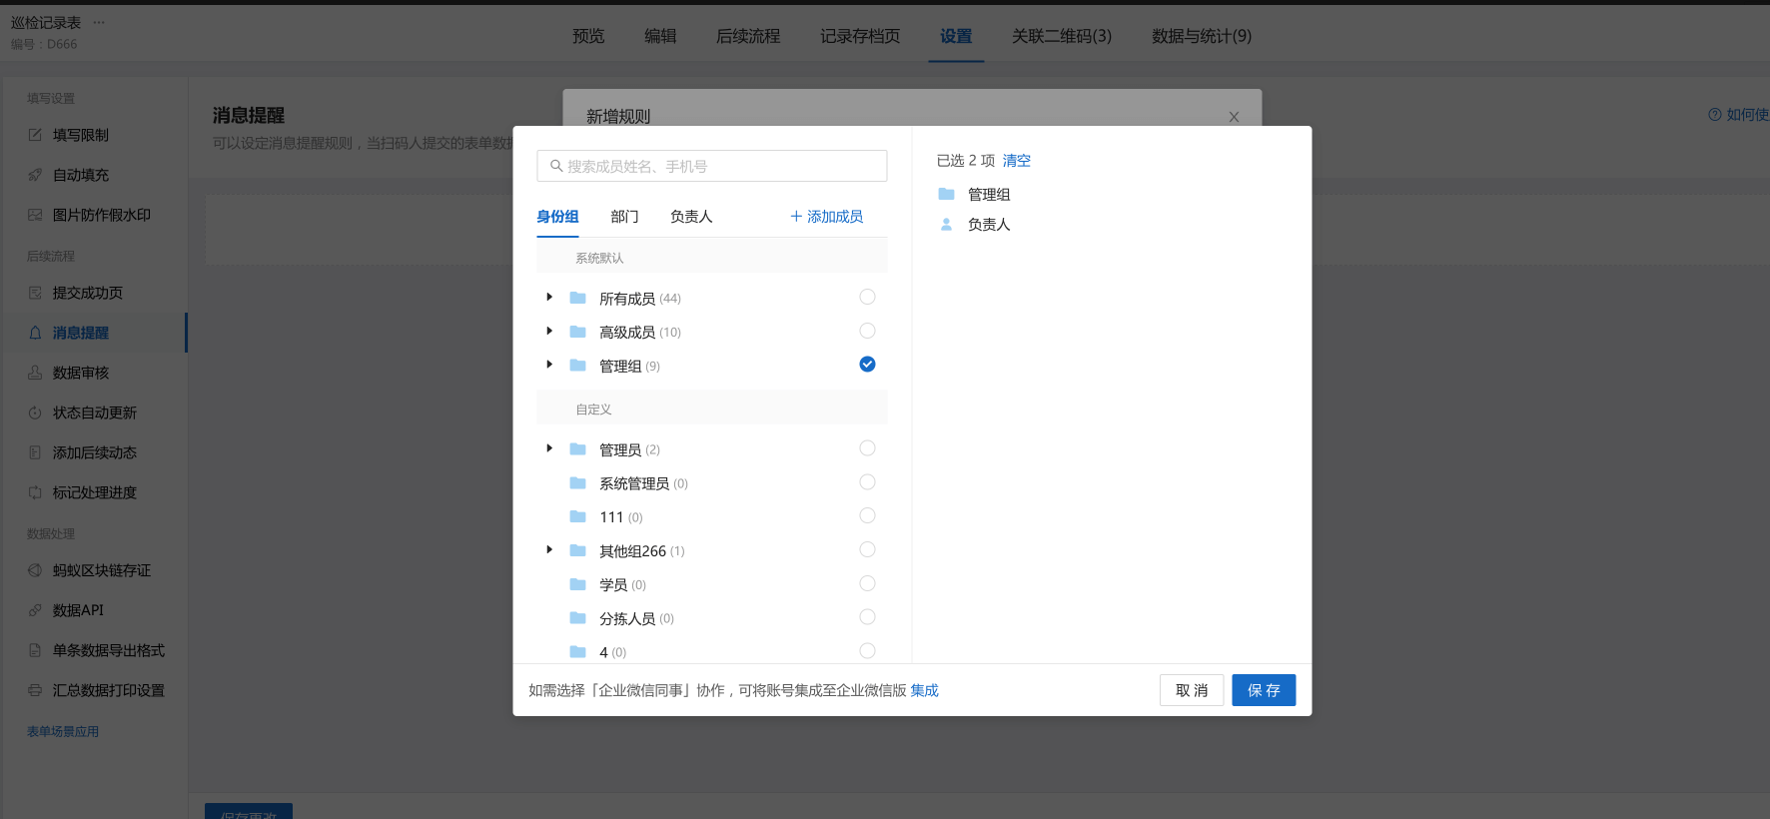Viewport: 1770px width, 819px height.
Task: Select the 111 group radio button
Action: point(867,515)
